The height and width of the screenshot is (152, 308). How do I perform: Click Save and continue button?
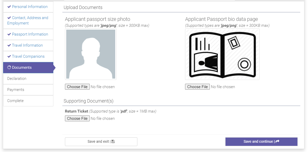point(261,142)
